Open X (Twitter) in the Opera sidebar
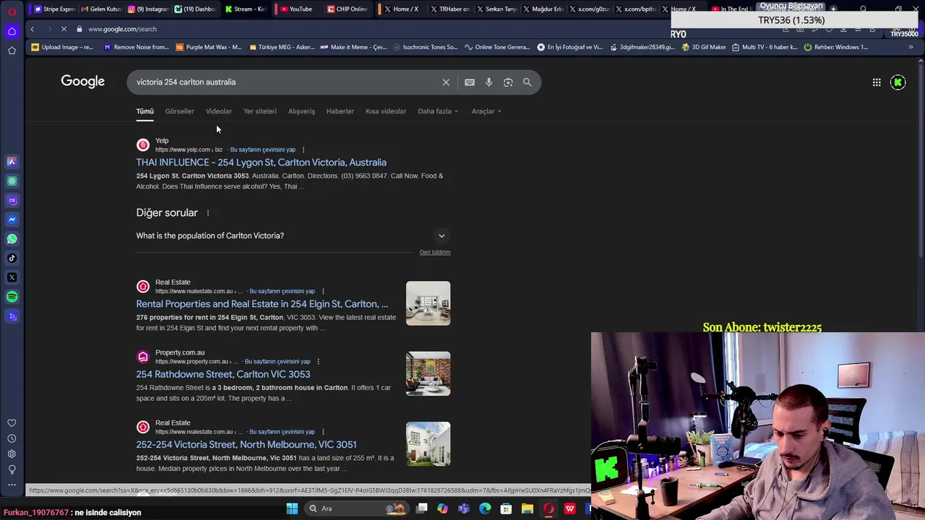This screenshot has width=925, height=520. pyautogui.click(x=12, y=277)
